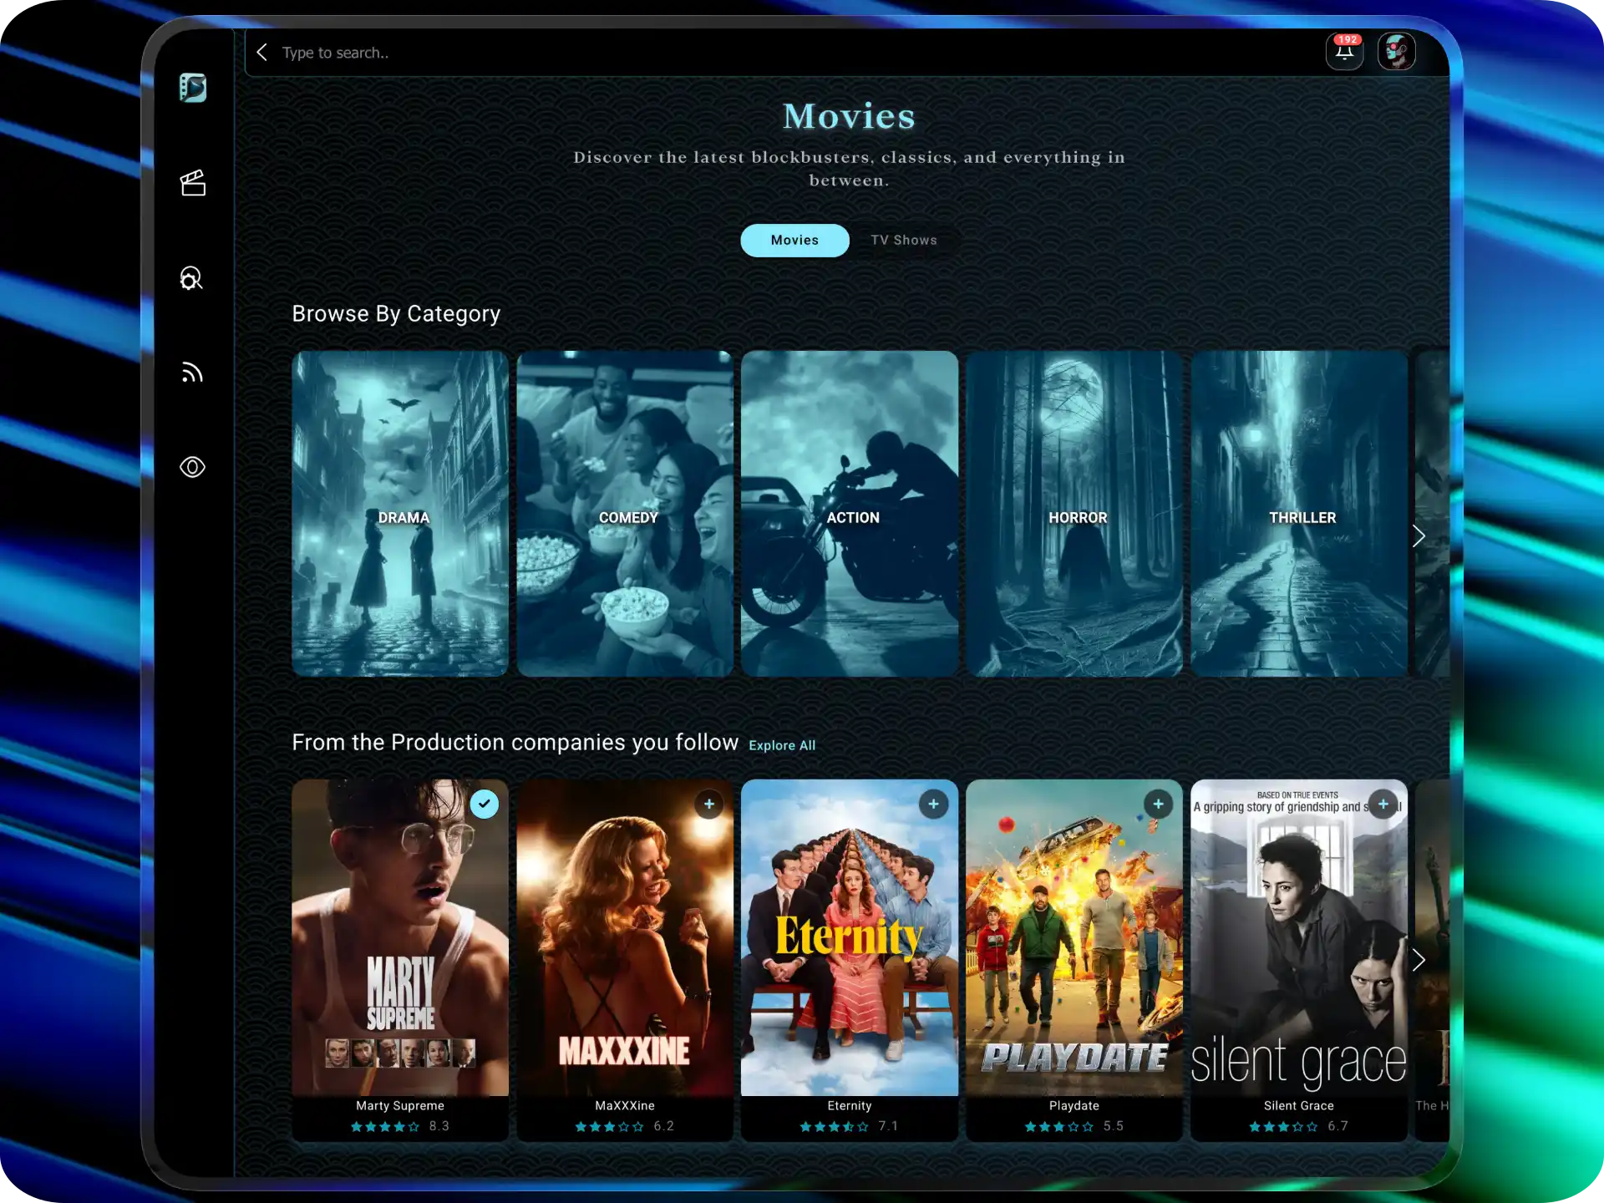Add Eternity using its plus toggle
The image size is (1604, 1203).
(933, 804)
